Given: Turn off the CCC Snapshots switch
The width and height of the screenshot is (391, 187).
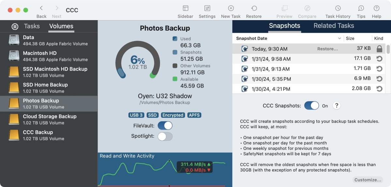Looking at the screenshot, I should 311,106.
